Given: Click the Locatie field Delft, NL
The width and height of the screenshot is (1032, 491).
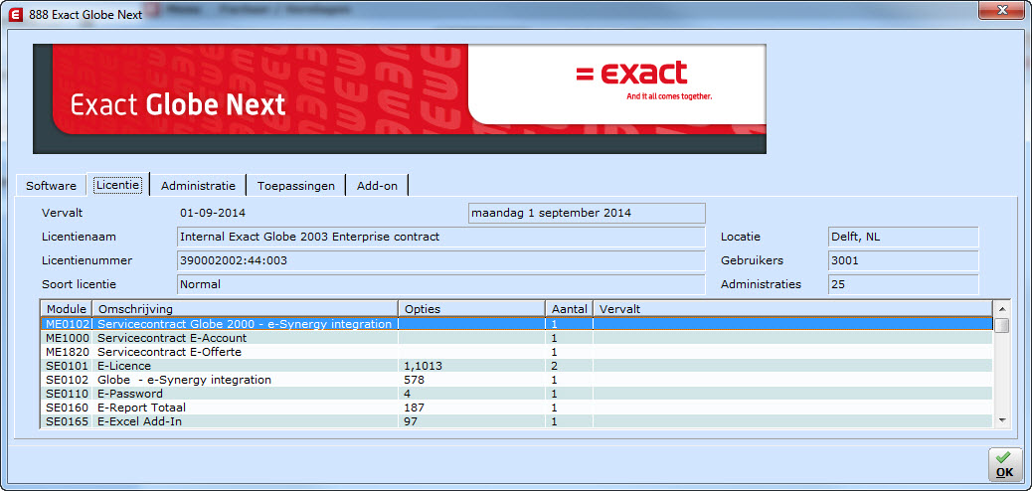Looking at the screenshot, I should [903, 237].
